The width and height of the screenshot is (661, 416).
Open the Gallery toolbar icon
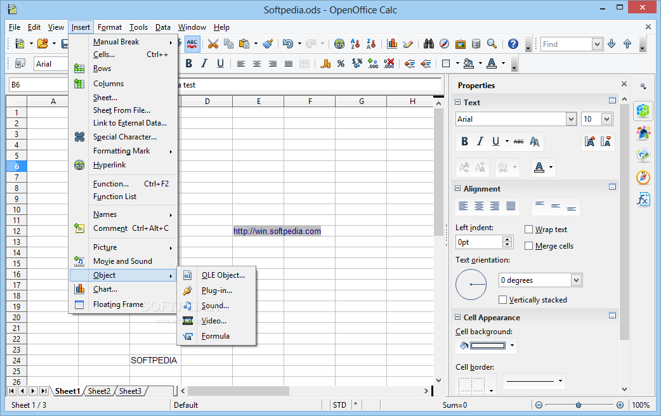(461, 44)
